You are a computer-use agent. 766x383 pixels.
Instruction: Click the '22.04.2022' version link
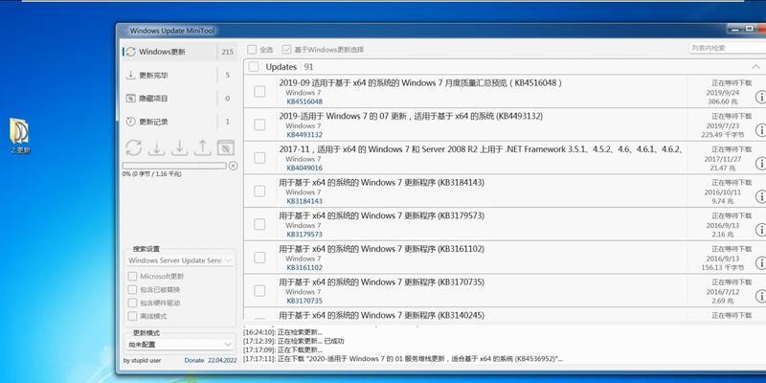click(x=222, y=361)
